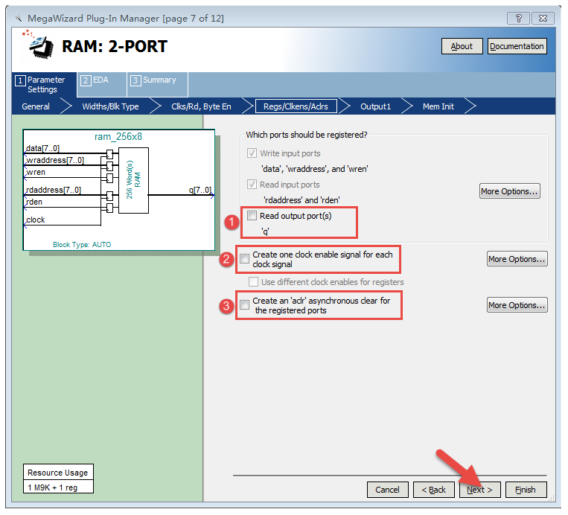
Task: Click the wren port label
Action: click(x=36, y=172)
